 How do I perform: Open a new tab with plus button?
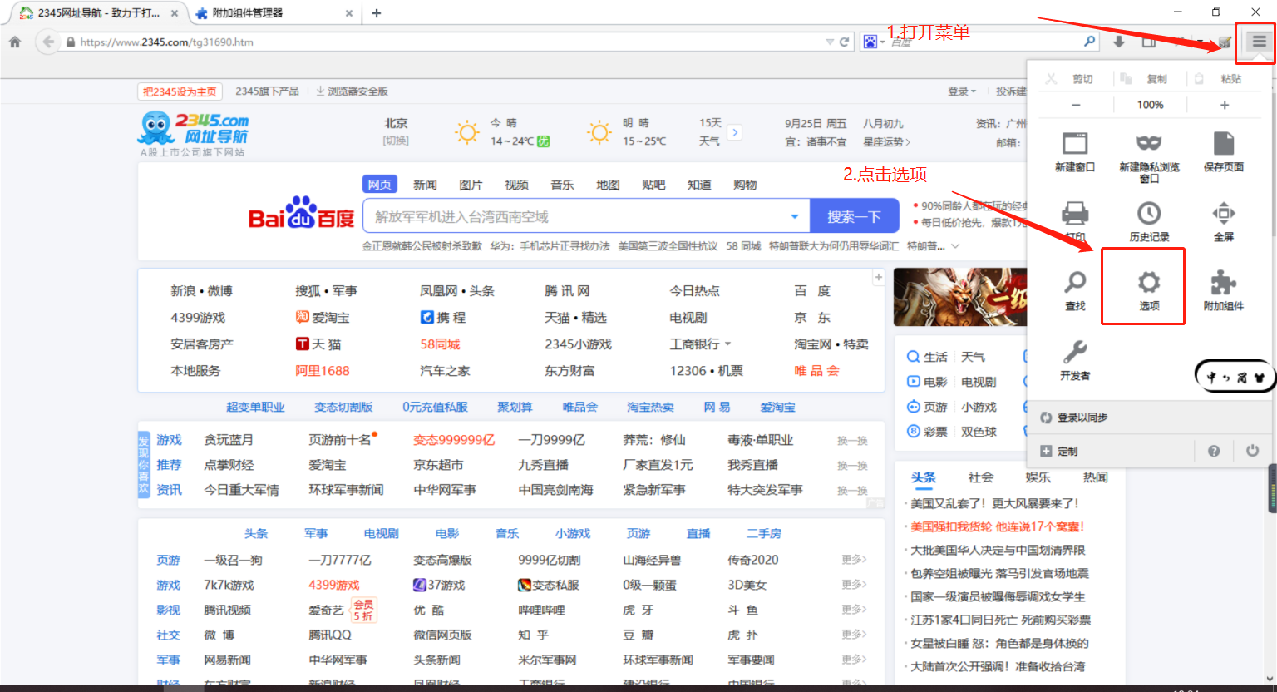[377, 13]
